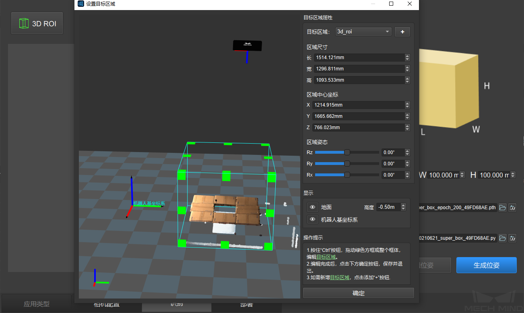The image size is (524, 313).
Task: Open the 目标区域 3d_roi dropdown
Action: coord(363,32)
